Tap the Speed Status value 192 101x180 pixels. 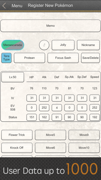click(x=95, y=117)
